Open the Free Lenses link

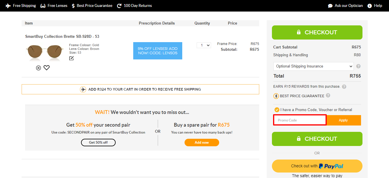point(57,6)
